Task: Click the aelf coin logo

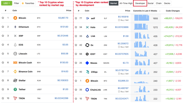Action: [87, 18]
